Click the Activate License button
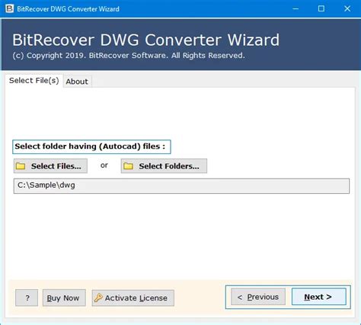 point(133,298)
